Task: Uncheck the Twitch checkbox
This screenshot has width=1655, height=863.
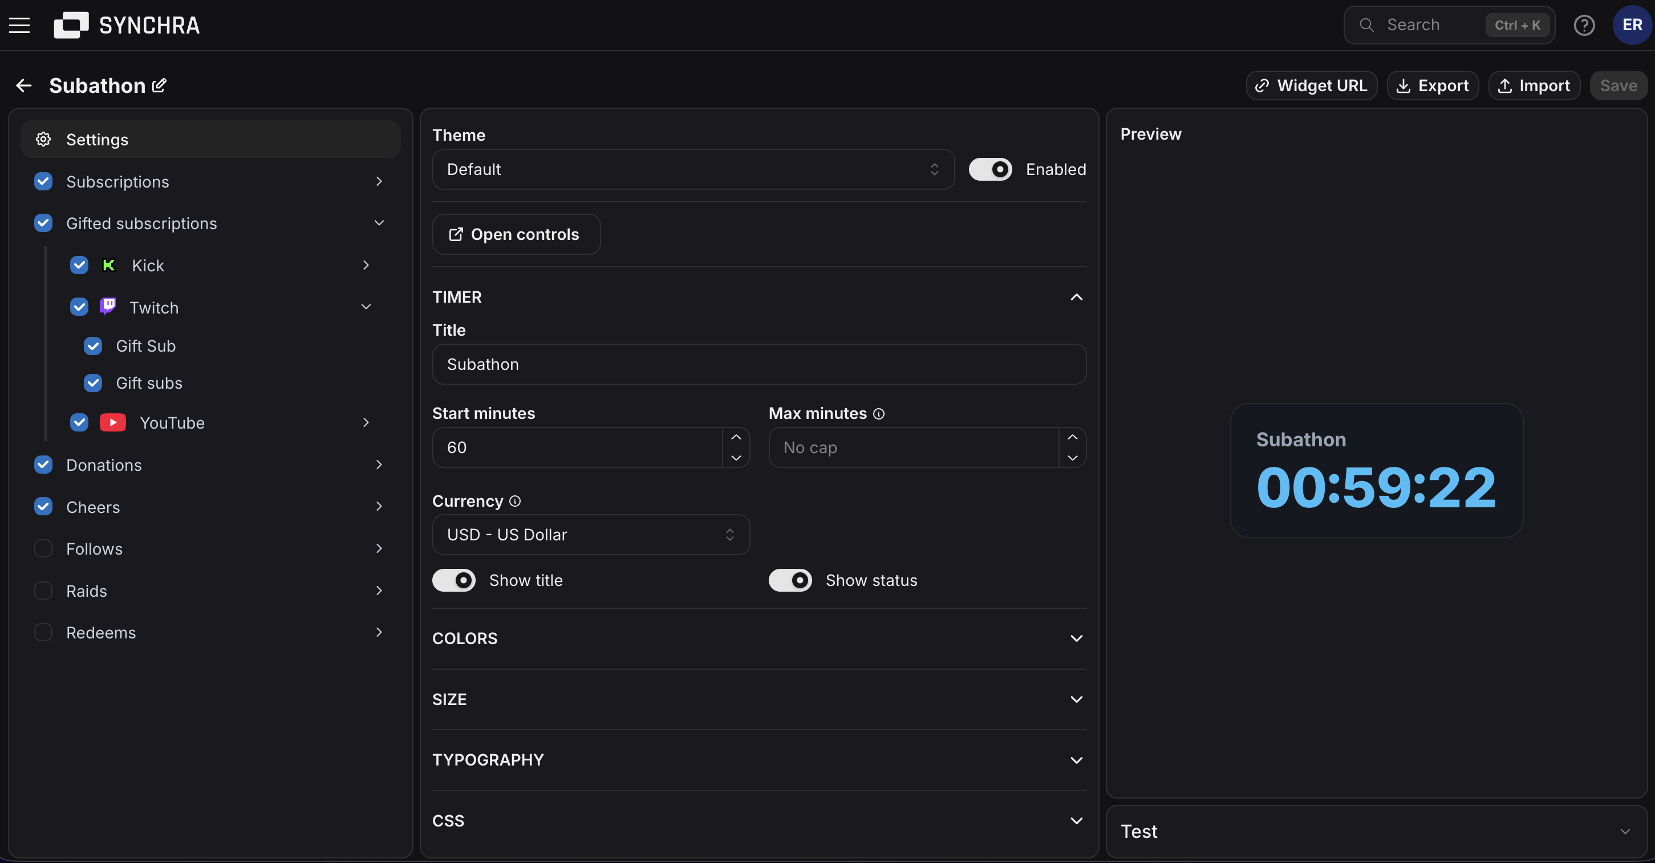Action: point(79,307)
